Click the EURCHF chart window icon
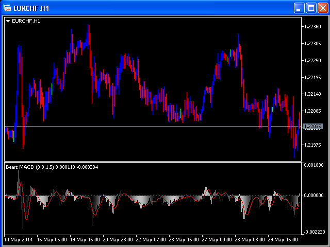The width and height of the screenshot is (330, 247). point(7,8)
